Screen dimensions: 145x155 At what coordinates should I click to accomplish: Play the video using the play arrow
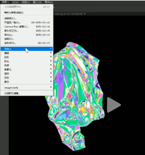(114, 105)
